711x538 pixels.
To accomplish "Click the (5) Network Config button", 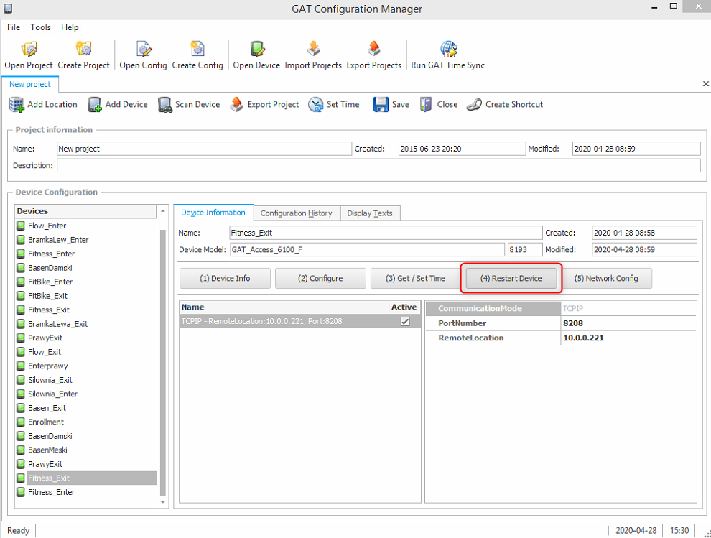I will click(606, 279).
